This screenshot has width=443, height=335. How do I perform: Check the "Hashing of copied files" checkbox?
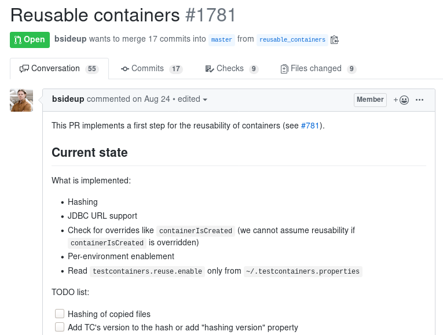click(60, 314)
